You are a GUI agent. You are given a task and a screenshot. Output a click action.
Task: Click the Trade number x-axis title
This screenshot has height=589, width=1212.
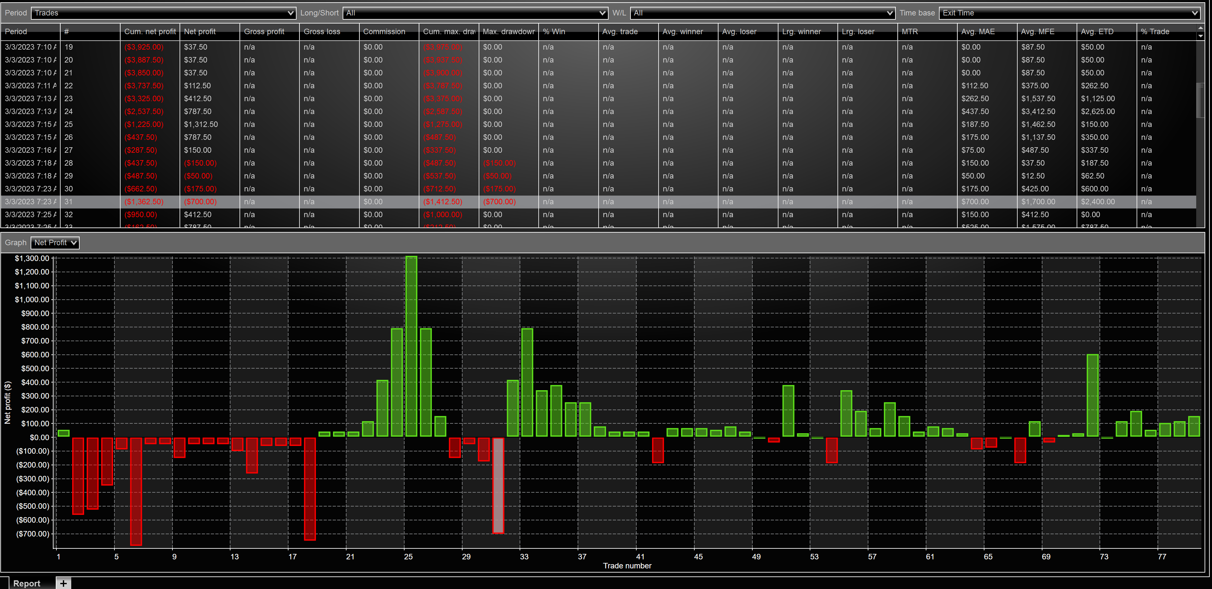click(627, 565)
